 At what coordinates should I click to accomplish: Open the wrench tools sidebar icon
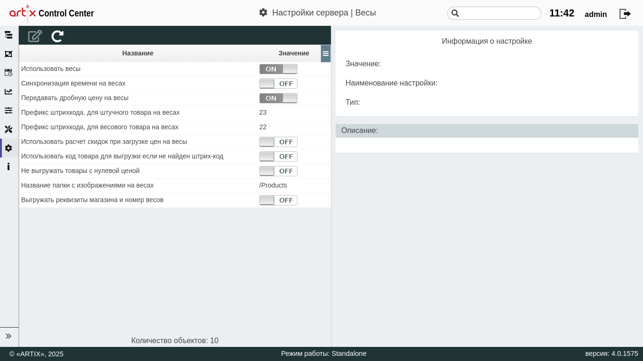8,129
